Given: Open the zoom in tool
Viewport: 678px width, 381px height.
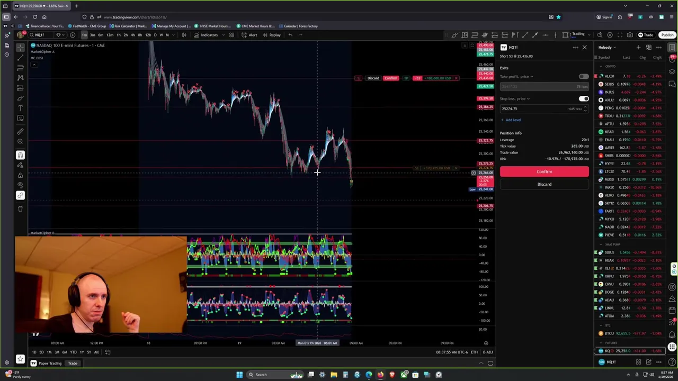Looking at the screenshot, I should (20, 141).
